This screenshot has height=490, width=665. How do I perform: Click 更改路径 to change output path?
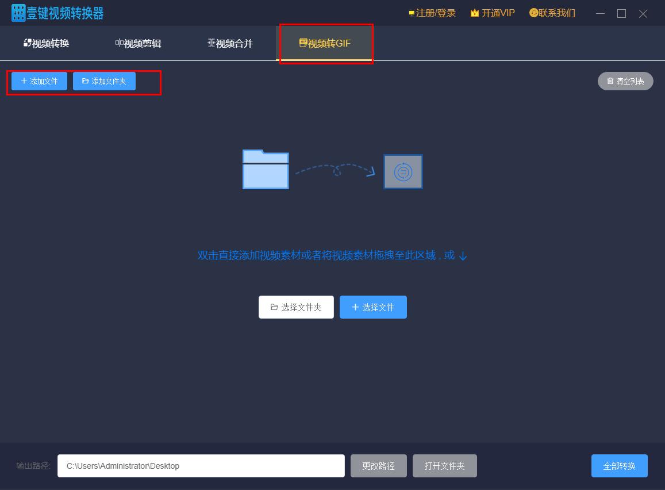coord(379,466)
